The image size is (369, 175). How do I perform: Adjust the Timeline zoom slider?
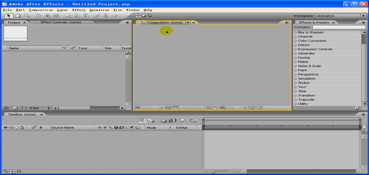click(x=213, y=172)
